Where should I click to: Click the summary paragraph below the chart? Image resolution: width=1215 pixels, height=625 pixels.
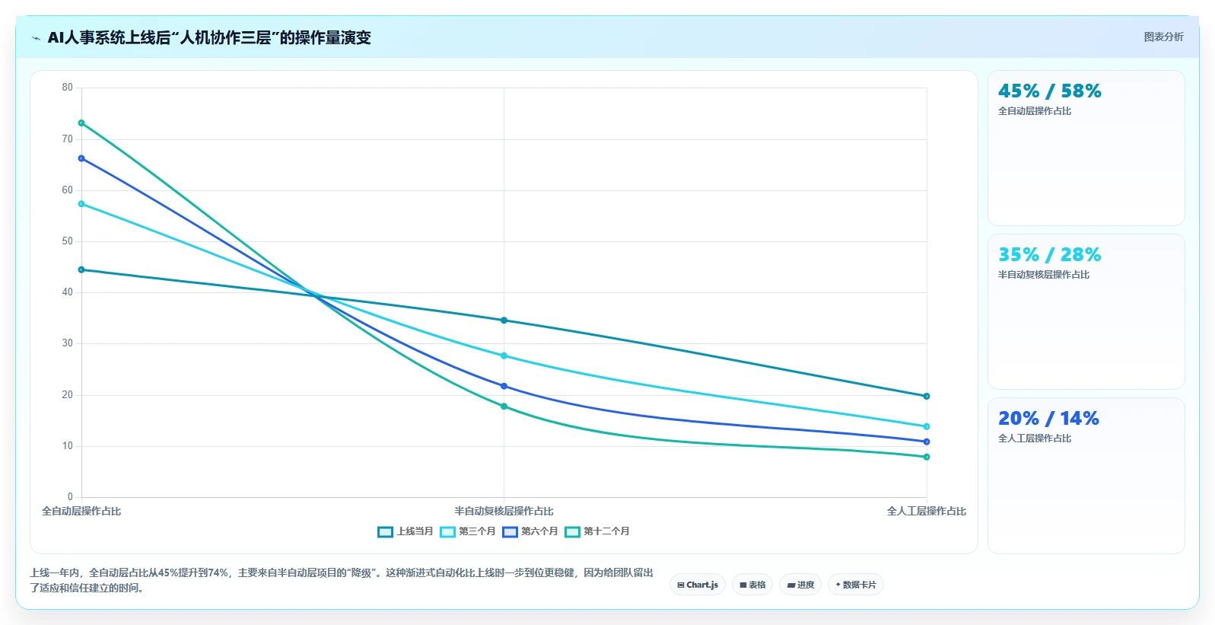click(342, 580)
